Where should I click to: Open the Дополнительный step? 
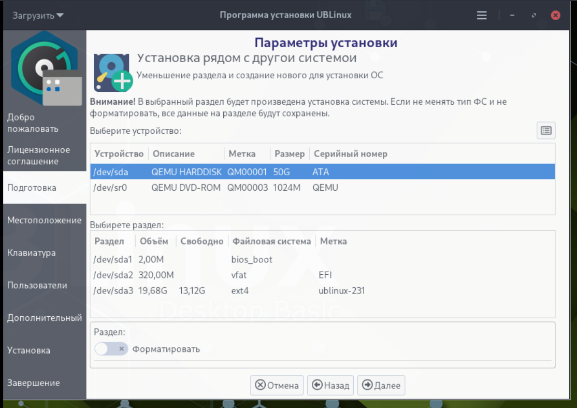click(44, 318)
